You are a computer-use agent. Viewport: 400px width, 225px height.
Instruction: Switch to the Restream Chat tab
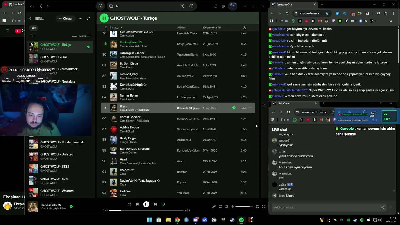coord(294,4)
